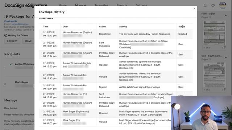The width and height of the screenshot is (232, 130).
Task: Select the 09:15:51 pm time cell
Action: [50, 44]
